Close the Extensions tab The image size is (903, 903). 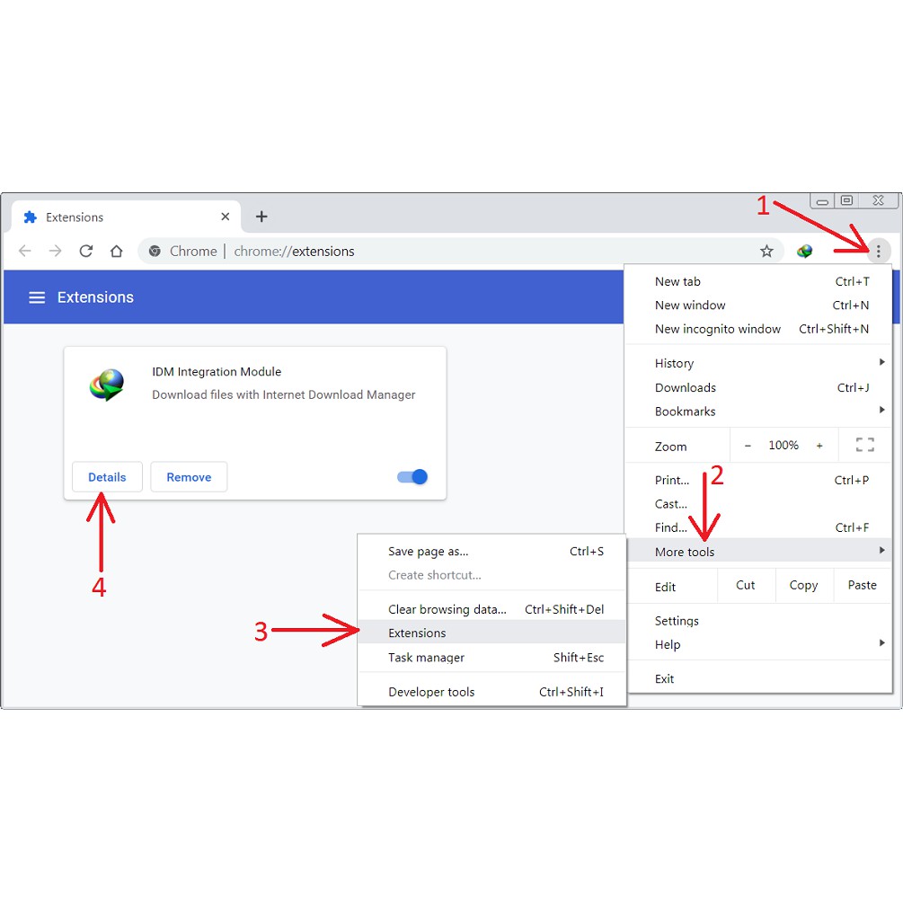pyautogui.click(x=226, y=217)
